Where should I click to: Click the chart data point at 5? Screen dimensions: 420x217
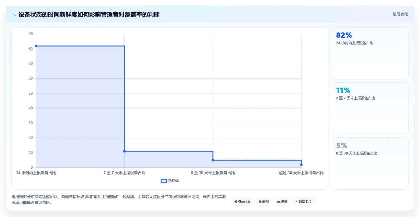point(213,160)
